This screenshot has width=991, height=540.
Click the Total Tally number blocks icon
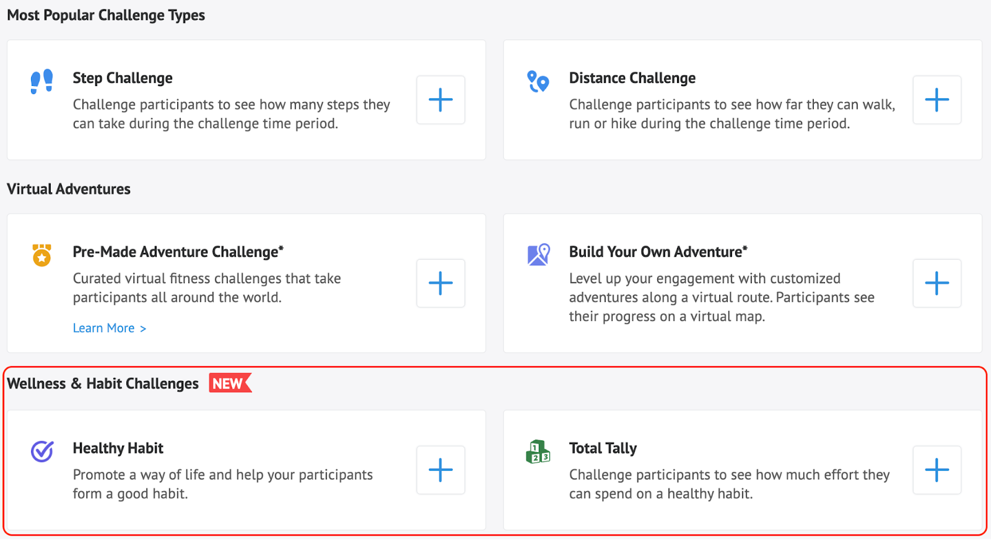[x=538, y=452]
